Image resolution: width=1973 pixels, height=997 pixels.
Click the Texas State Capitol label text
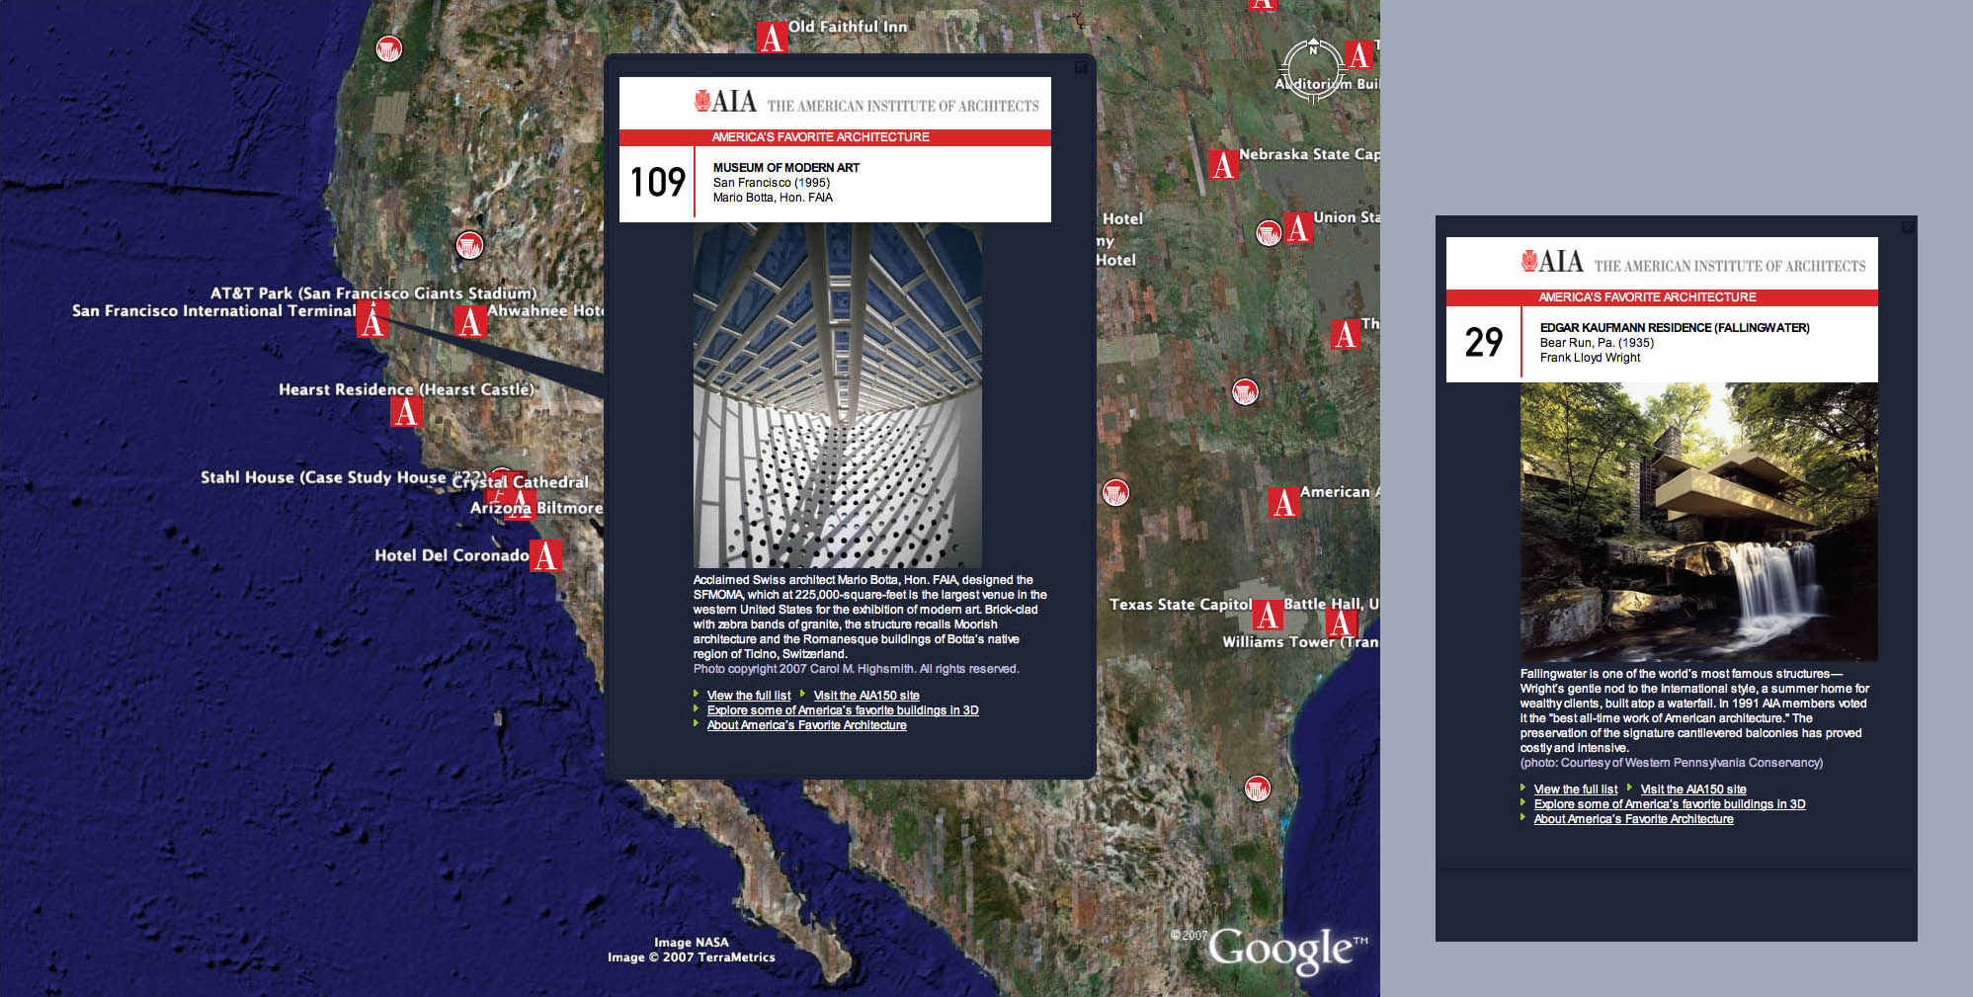(x=1180, y=605)
